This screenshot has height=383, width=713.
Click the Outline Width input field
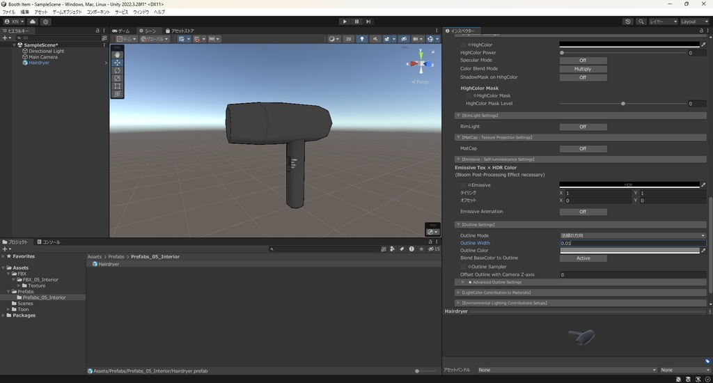[x=632, y=243]
